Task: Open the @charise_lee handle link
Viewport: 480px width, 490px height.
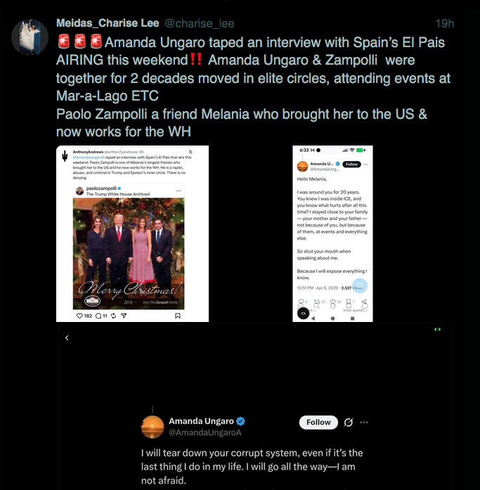Action: tap(200, 23)
